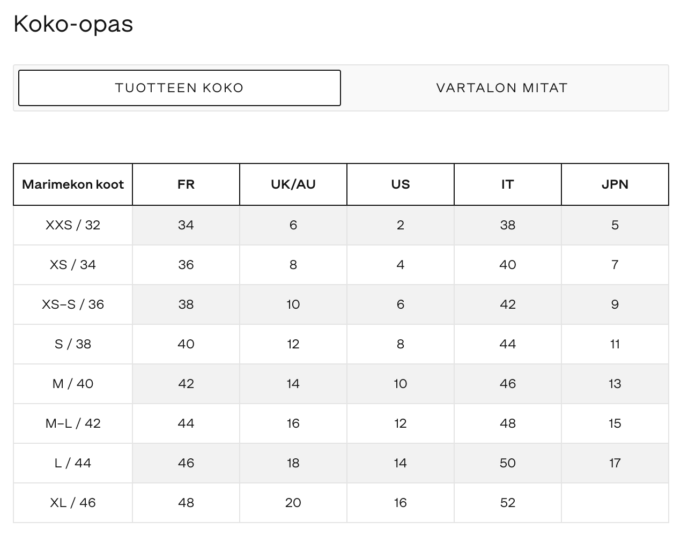Click the IT column header
The height and width of the screenshot is (551, 681).
[x=507, y=184]
